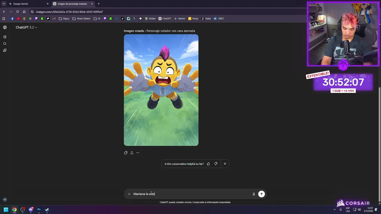Image resolution: width=381 pixels, height=214 pixels.
Task: Go to the browser home page
Action: coord(24,12)
